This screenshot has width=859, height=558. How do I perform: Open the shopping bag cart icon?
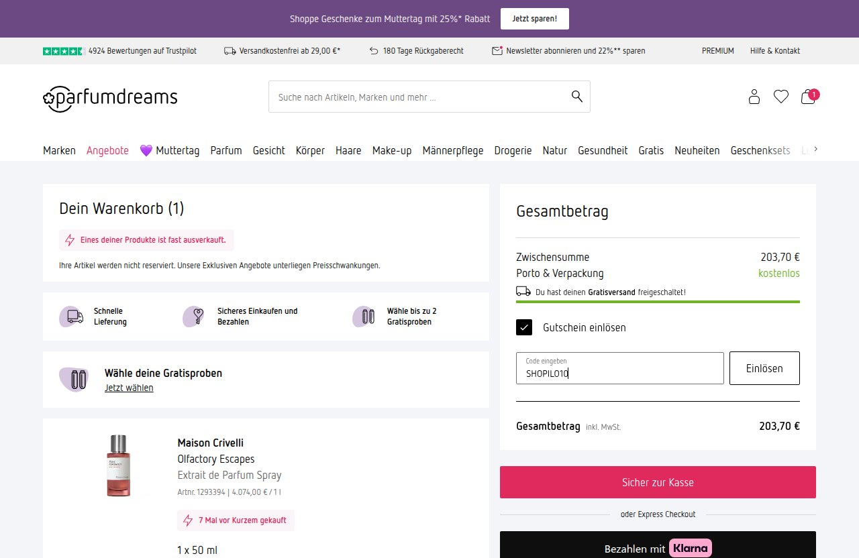tap(809, 97)
